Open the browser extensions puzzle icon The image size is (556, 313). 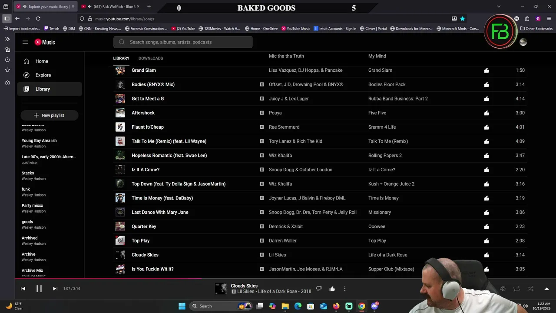(527, 19)
